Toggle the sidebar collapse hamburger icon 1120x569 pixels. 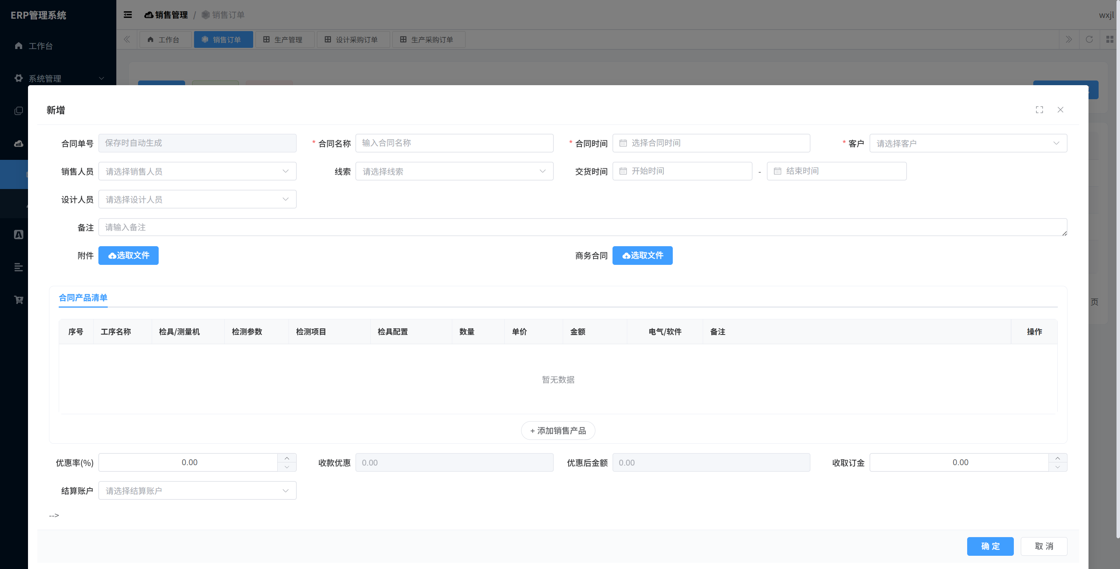(x=128, y=15)
